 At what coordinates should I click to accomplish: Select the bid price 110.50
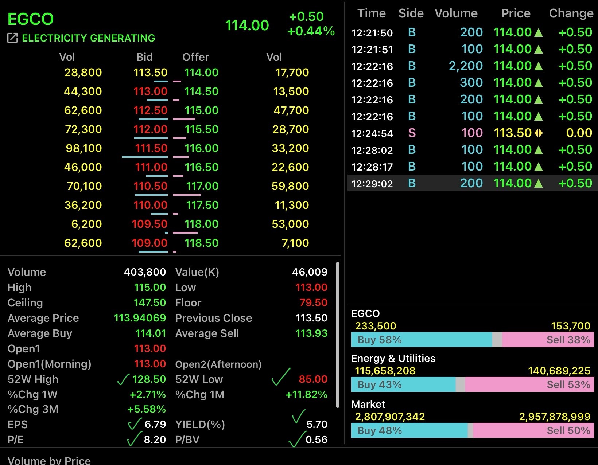151,186
